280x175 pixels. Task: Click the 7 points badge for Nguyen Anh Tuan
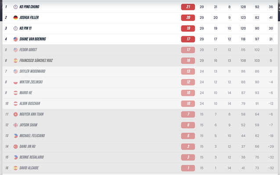tap(188, 114)
